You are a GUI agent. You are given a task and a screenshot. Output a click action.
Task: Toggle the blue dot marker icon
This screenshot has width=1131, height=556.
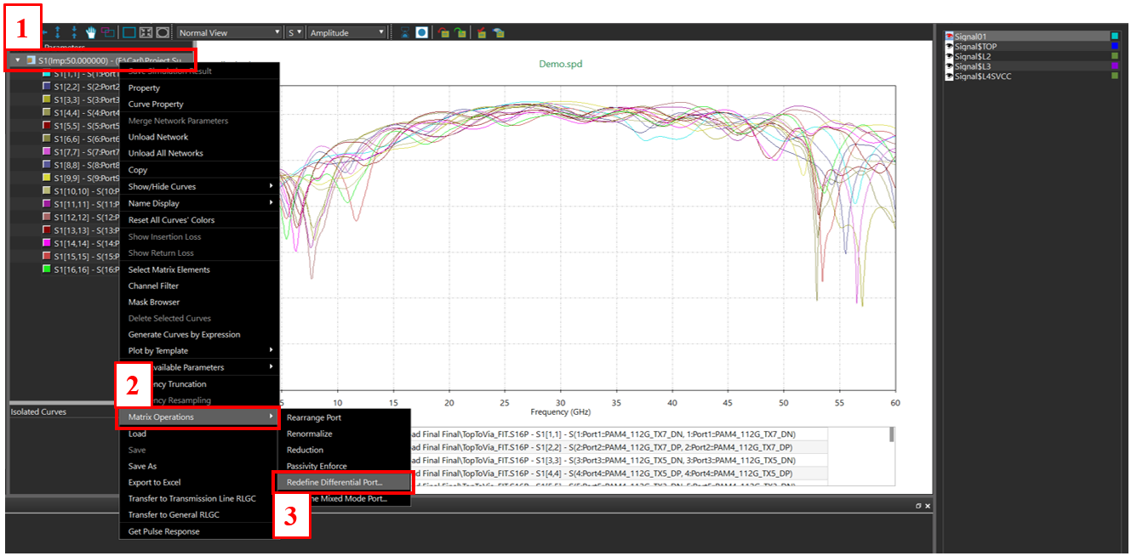pos(421,32)
